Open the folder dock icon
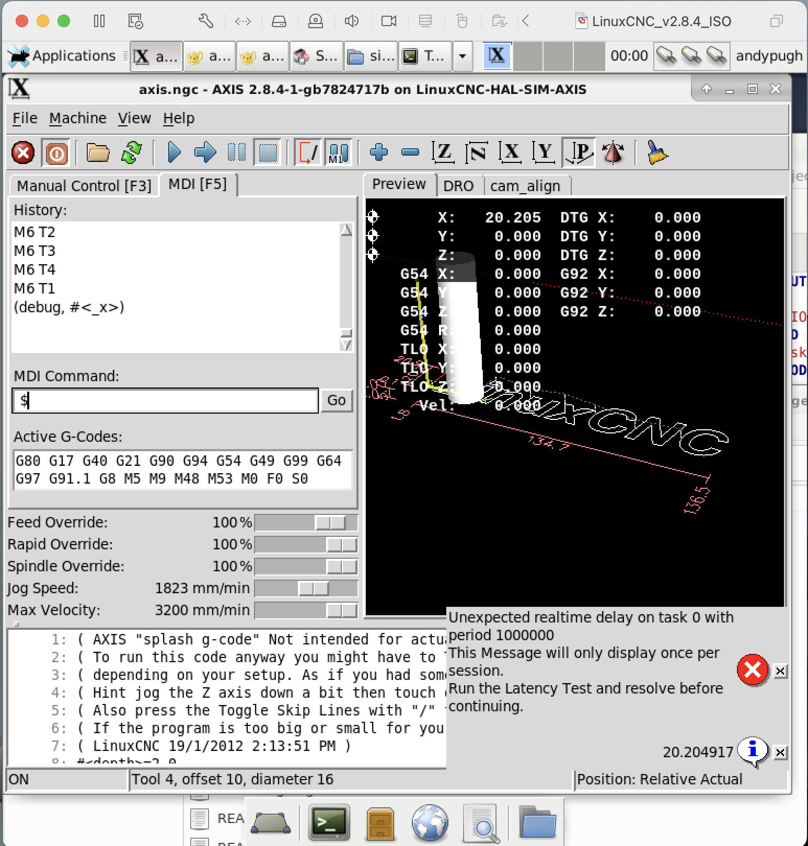Image resolution: width=808 pixels, height=846 pixels. click(x=538, y=822)
